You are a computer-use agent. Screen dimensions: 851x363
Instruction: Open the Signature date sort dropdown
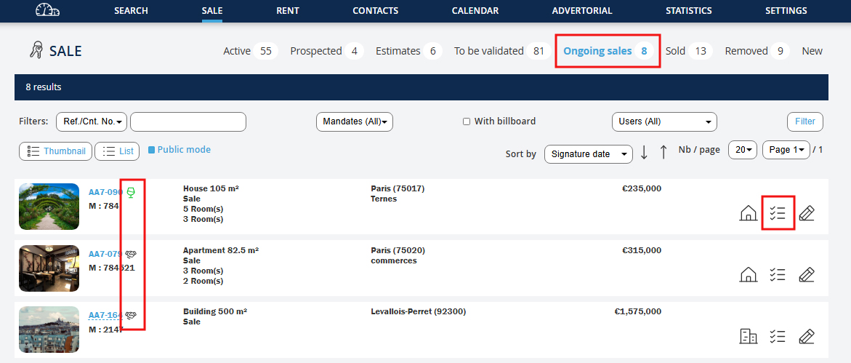[588, 154]
